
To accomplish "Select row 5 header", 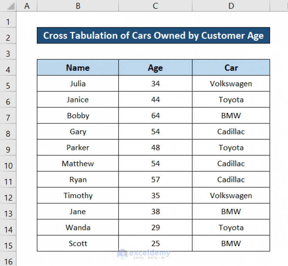I will click(8, 84).
